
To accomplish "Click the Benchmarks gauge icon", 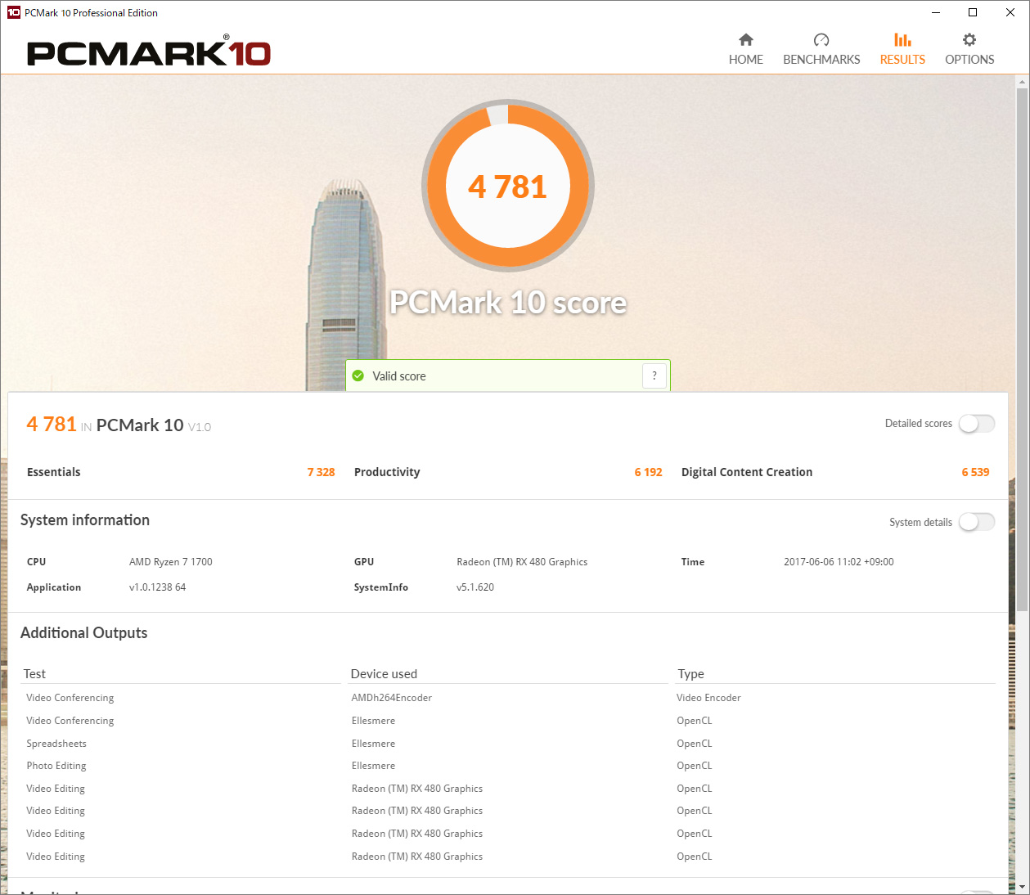I will coord(821,40).
